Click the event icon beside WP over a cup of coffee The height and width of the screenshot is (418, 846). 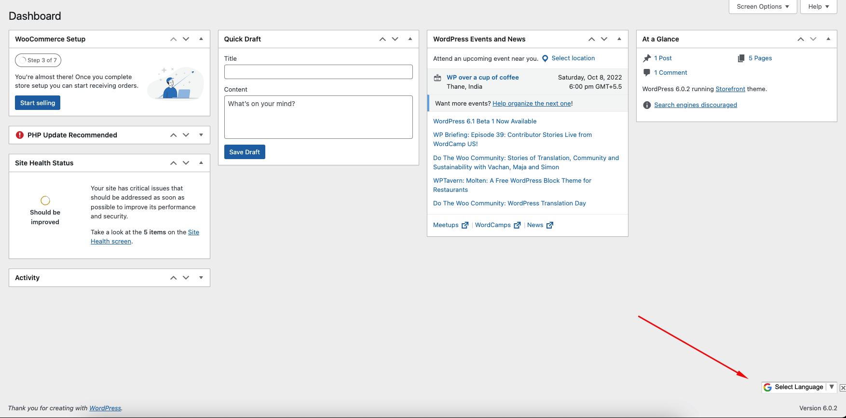click(x=437, y=78)
